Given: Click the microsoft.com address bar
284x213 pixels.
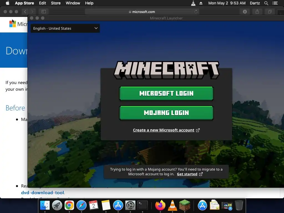Looking at the screenshot, I should [x=142, y=12].
